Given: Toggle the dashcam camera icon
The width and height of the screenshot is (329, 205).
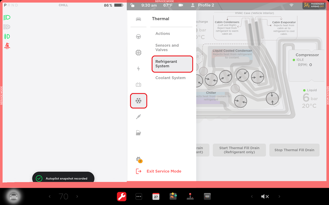Looking at the screenshot, I should (x=181, y=5).
